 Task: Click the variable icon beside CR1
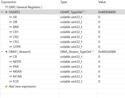click(11, 32)
